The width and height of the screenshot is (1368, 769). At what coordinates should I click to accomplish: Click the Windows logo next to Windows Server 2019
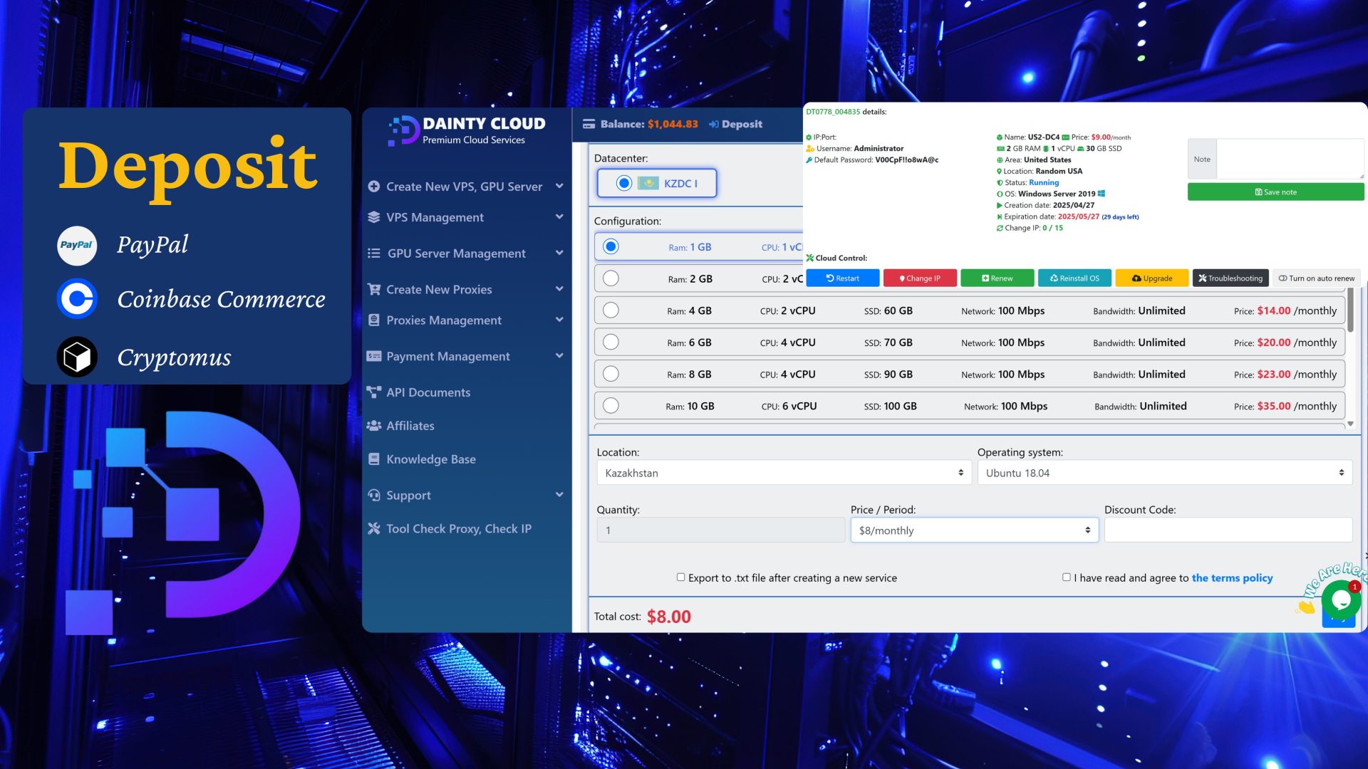tap(1102, 194)
